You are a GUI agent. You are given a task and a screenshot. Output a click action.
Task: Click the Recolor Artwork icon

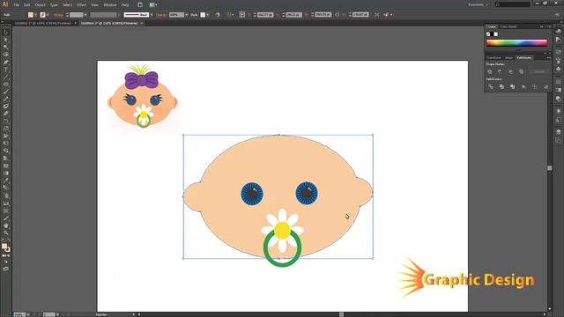218,15
